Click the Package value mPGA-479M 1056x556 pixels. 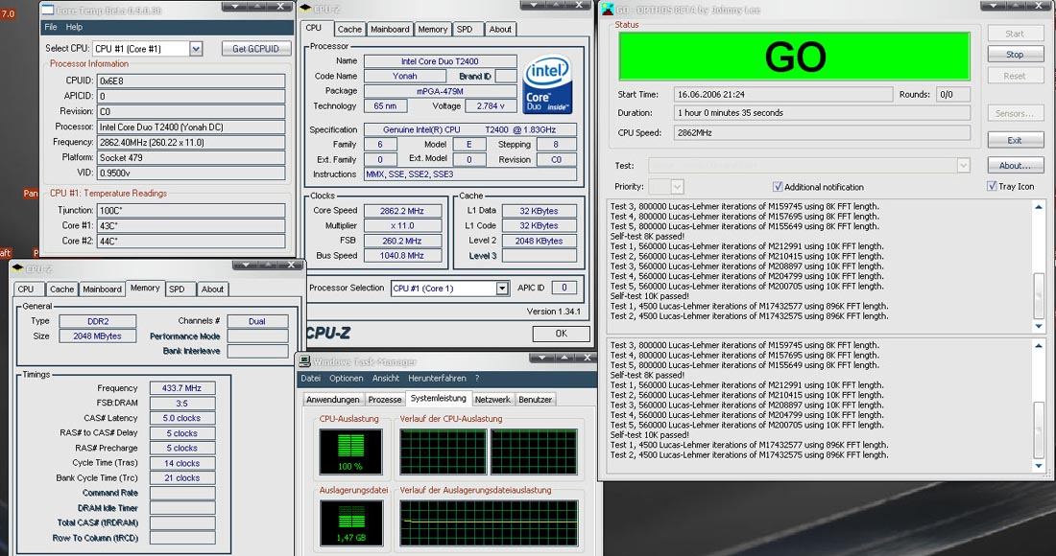tap(441, 91)
